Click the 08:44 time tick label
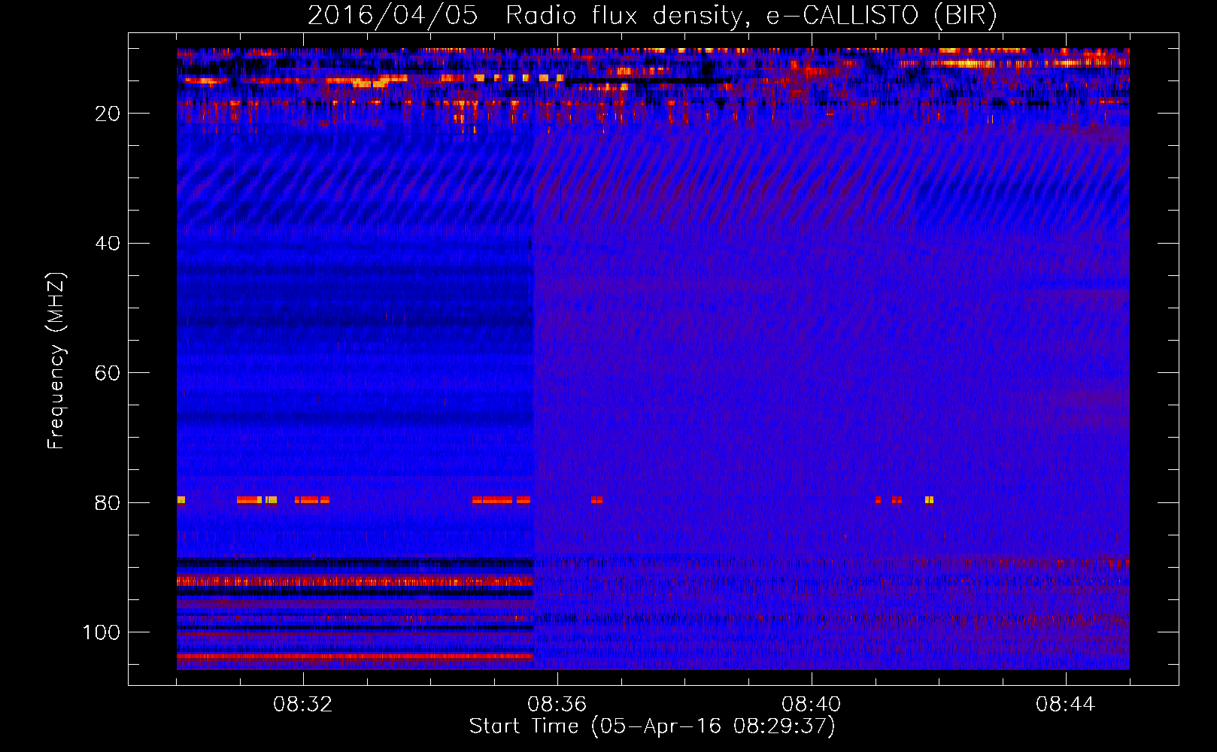The image size is (1217, 752). (x=1066, y=705)
